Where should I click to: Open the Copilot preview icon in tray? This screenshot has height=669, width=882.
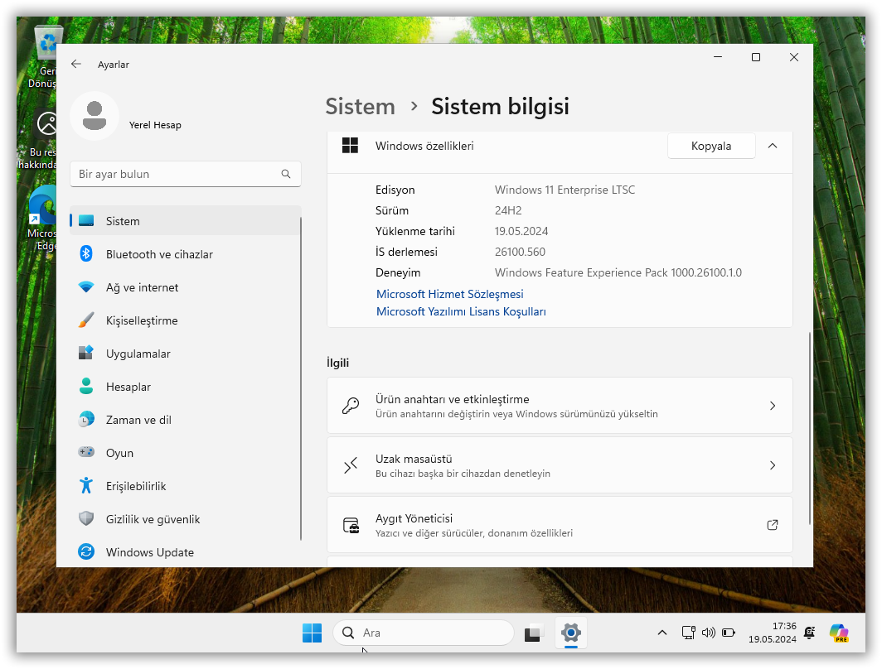coord(839,633)
